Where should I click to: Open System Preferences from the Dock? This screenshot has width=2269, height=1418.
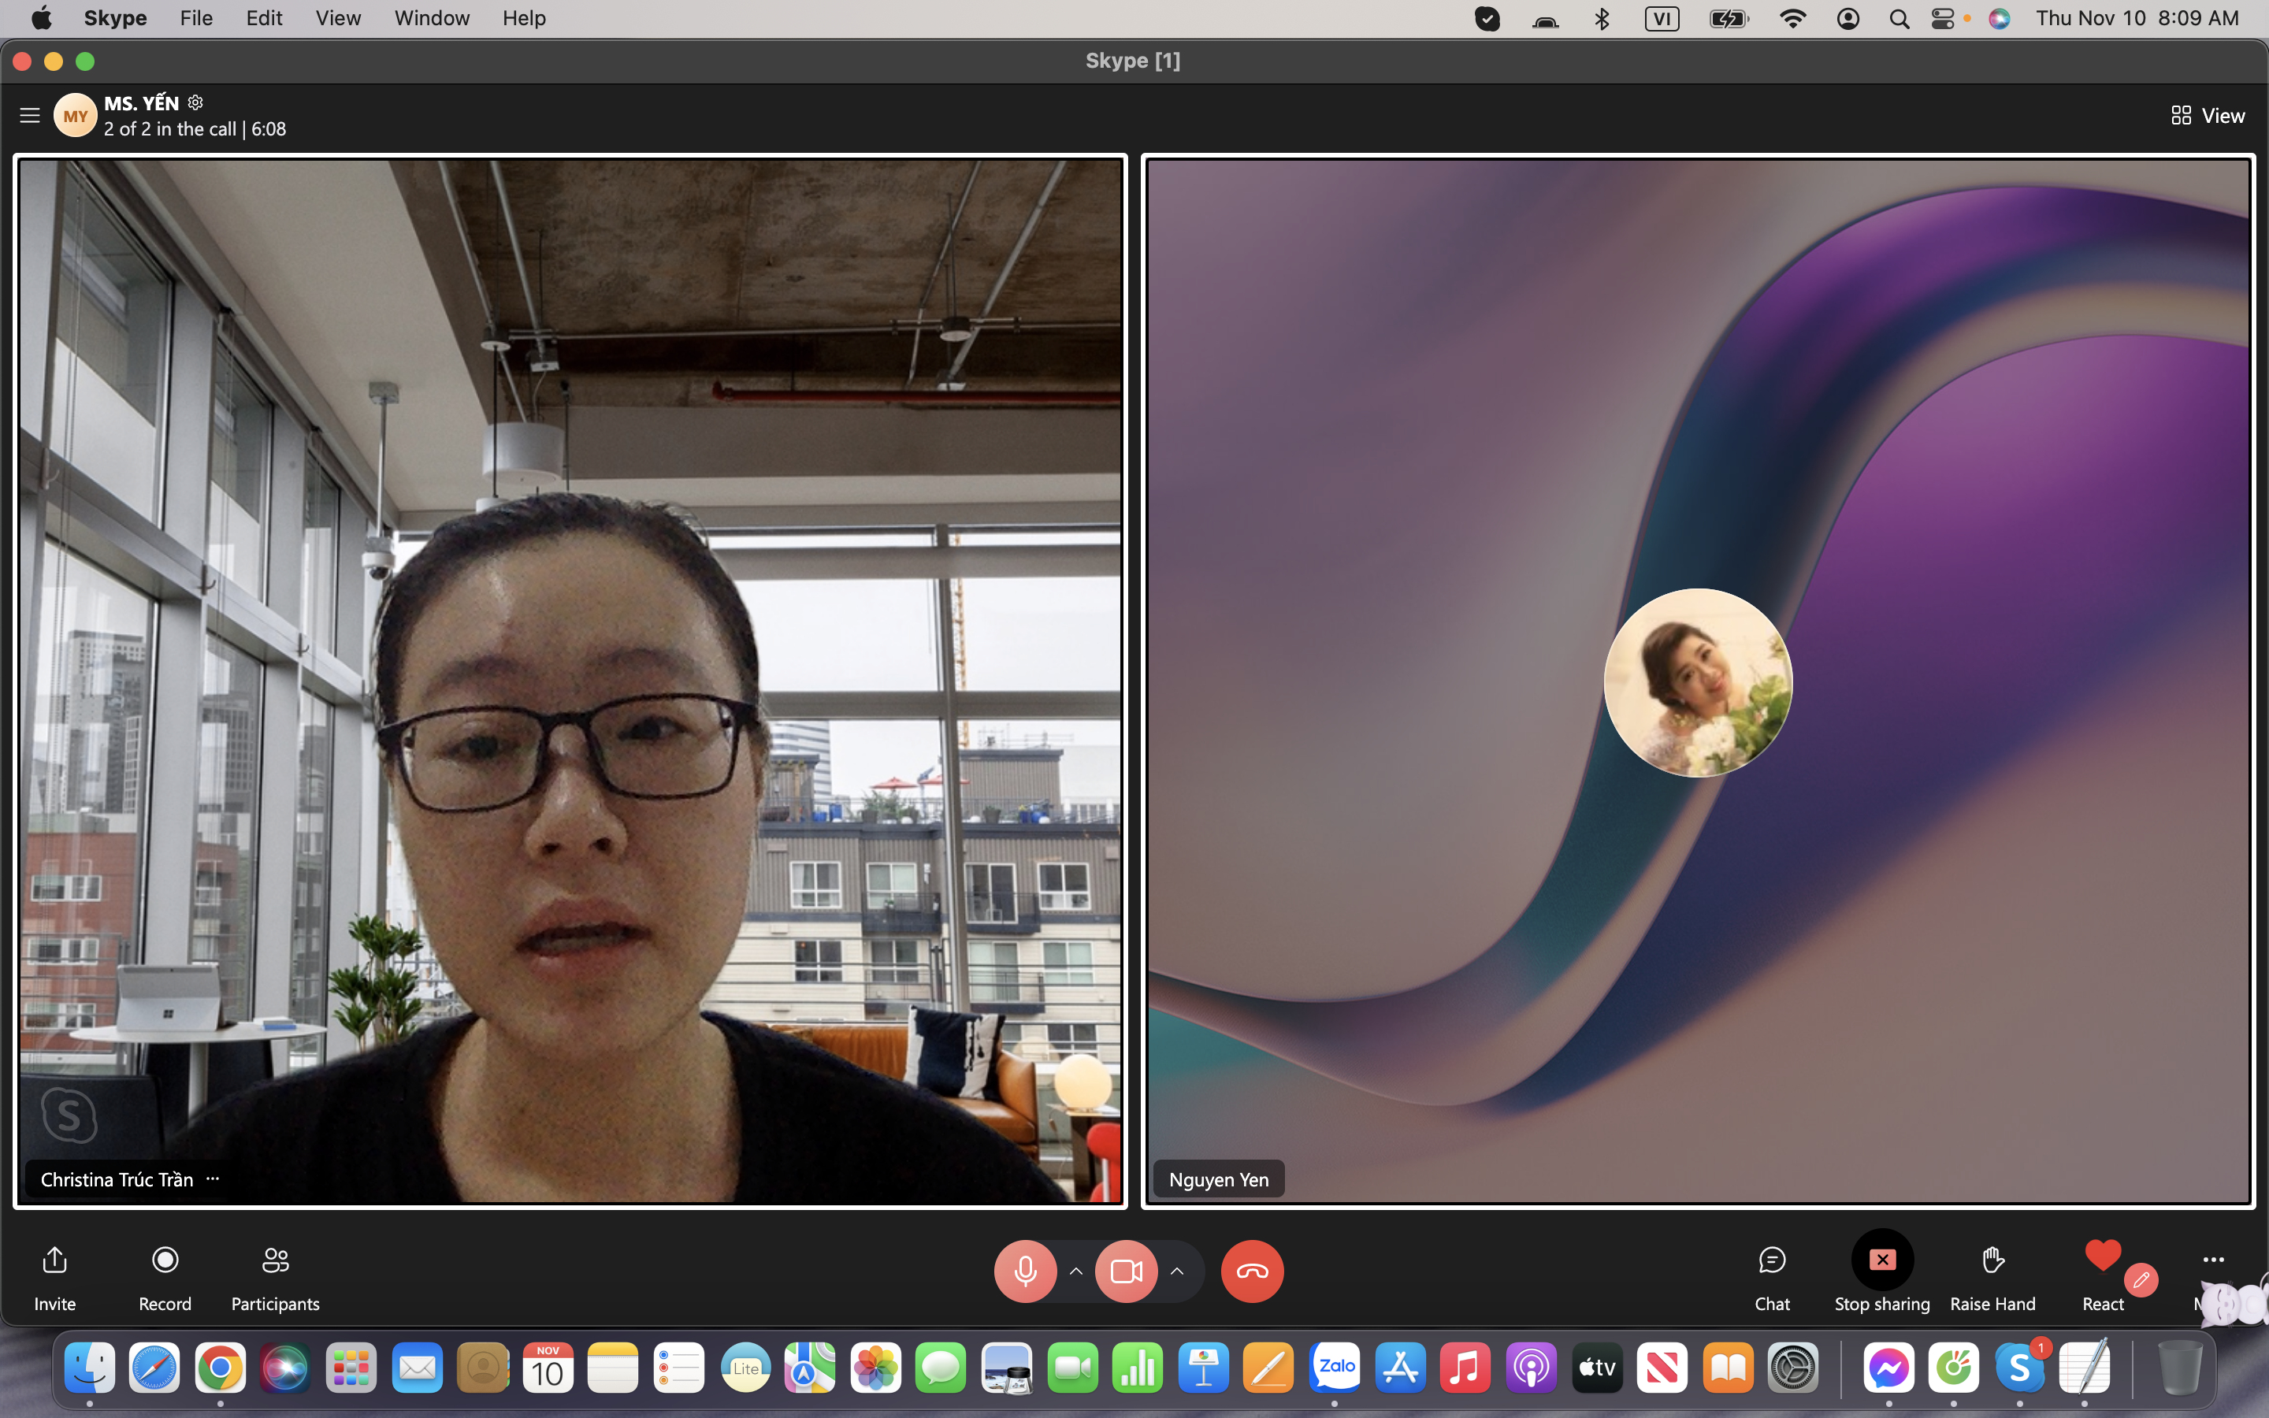click(1794, 1368)
